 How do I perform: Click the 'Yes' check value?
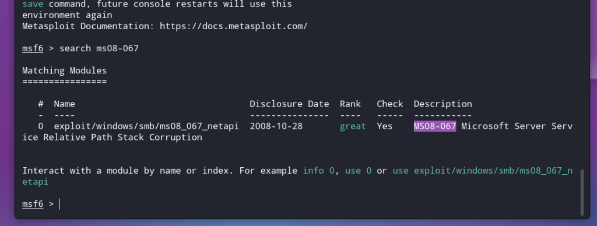pos(385,126)
